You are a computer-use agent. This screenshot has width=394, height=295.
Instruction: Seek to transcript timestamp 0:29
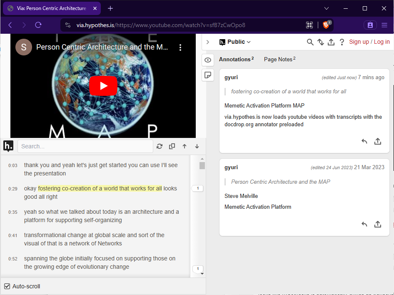[13, 189]
